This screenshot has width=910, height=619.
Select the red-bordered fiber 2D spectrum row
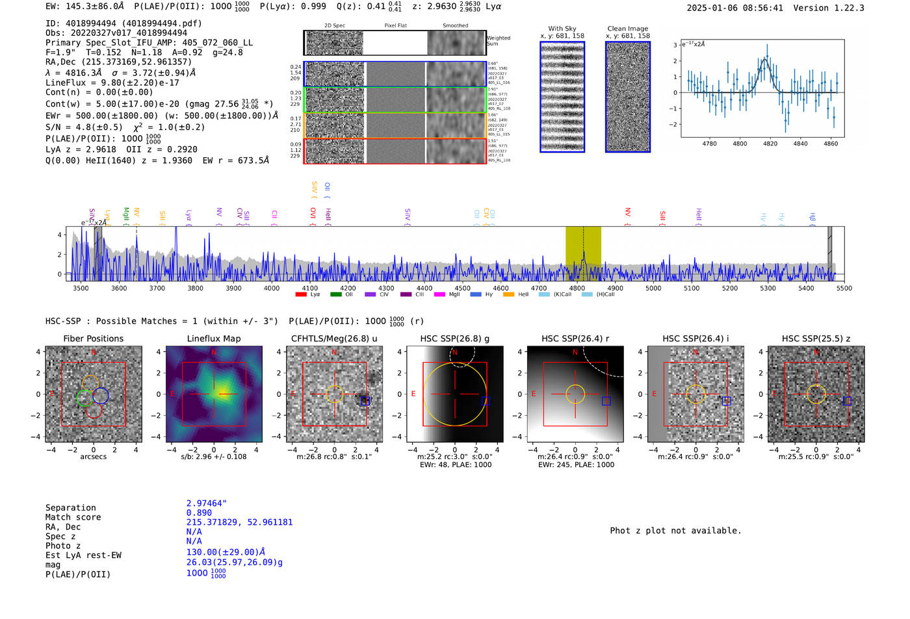tap(395, 151)
